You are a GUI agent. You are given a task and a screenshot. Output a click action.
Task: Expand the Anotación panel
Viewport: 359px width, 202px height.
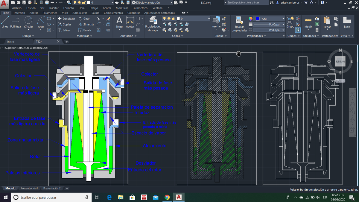(128, 36)
